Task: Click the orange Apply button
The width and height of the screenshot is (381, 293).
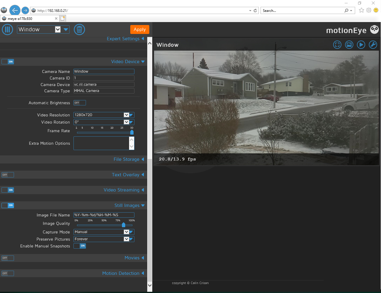Action: pyautogui.click(x=139, y=29)
